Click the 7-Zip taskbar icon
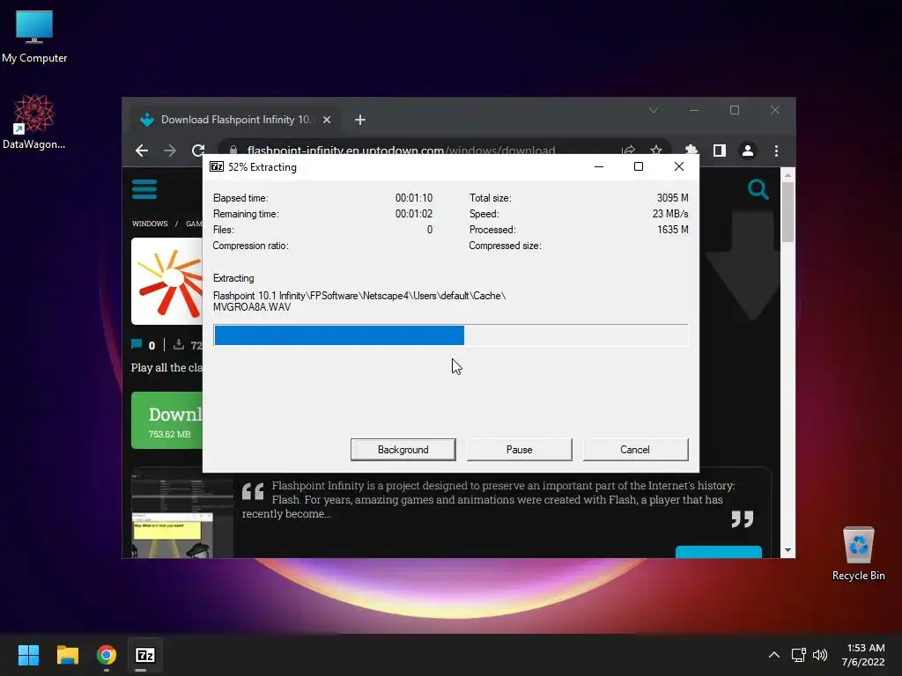The image size is (902, 676). pyautogui.click(x=145, y=655)
